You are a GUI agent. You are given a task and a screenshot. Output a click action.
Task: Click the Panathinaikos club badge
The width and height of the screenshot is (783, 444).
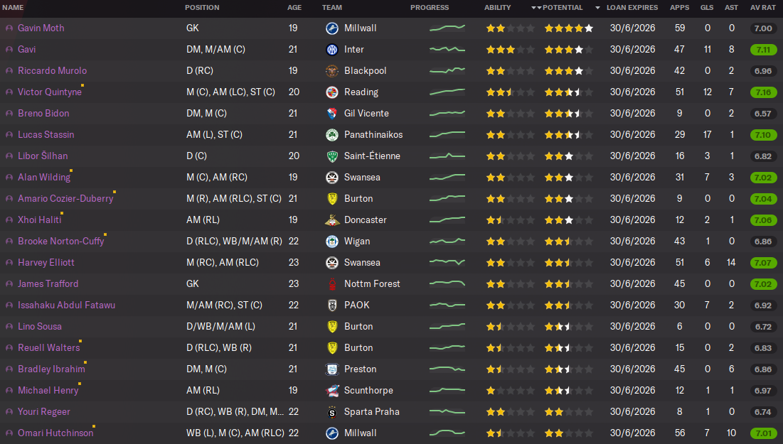coord(331,135)
